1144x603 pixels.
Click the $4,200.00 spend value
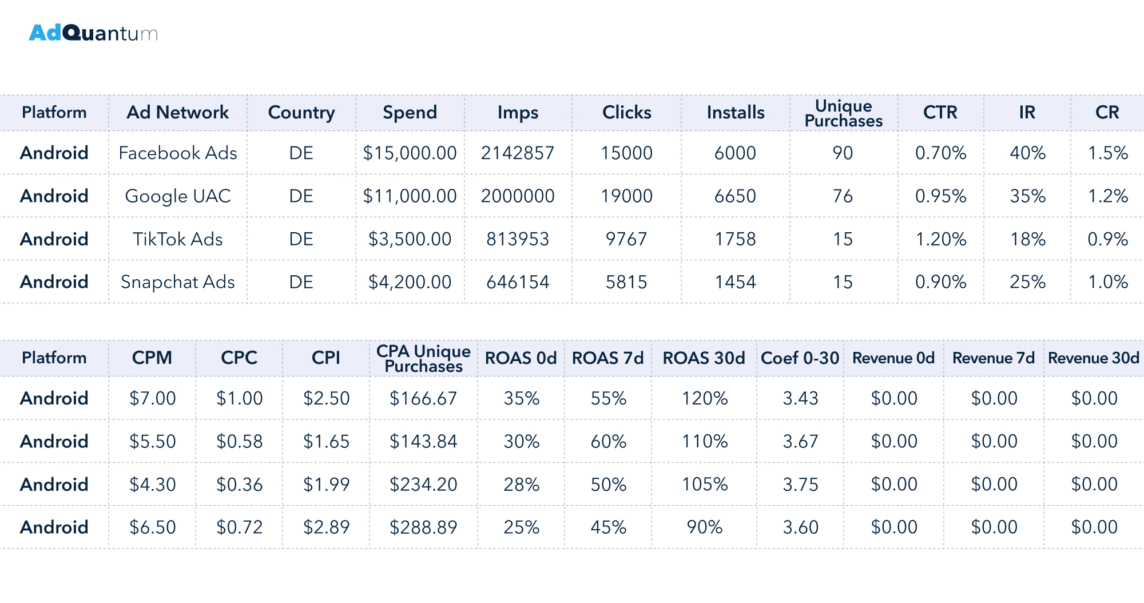pyautogui.click(x=410, y=282)
